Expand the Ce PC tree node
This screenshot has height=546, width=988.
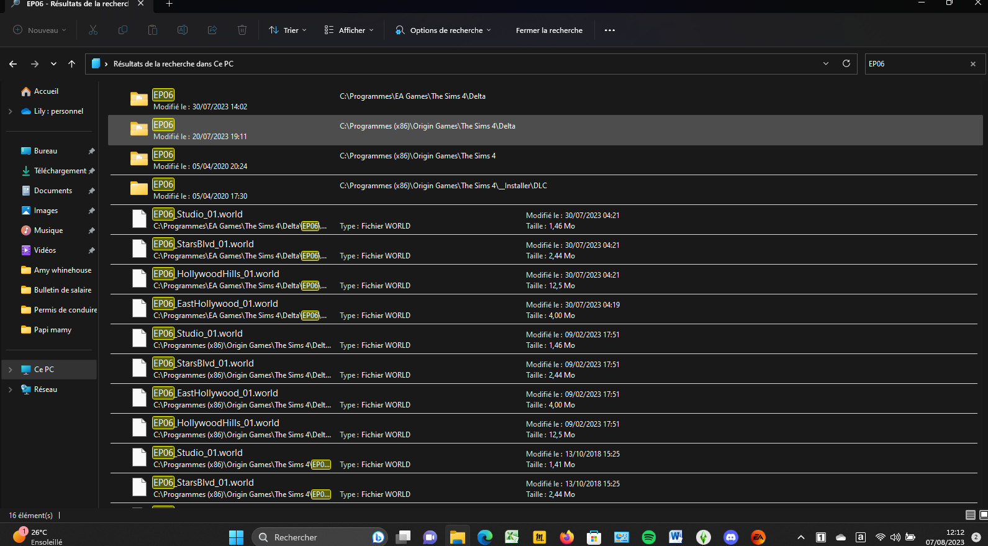point(10,370)
